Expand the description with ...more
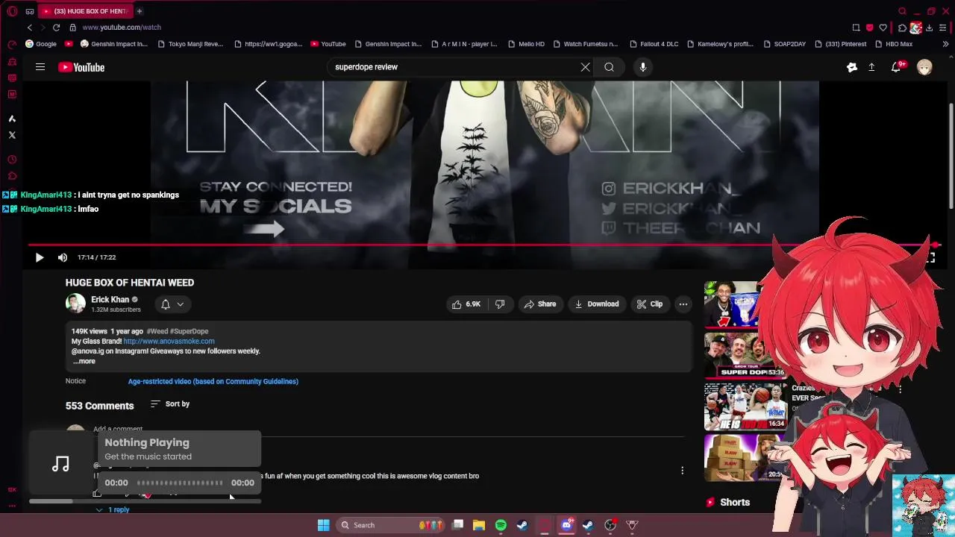 pos(84,361)
